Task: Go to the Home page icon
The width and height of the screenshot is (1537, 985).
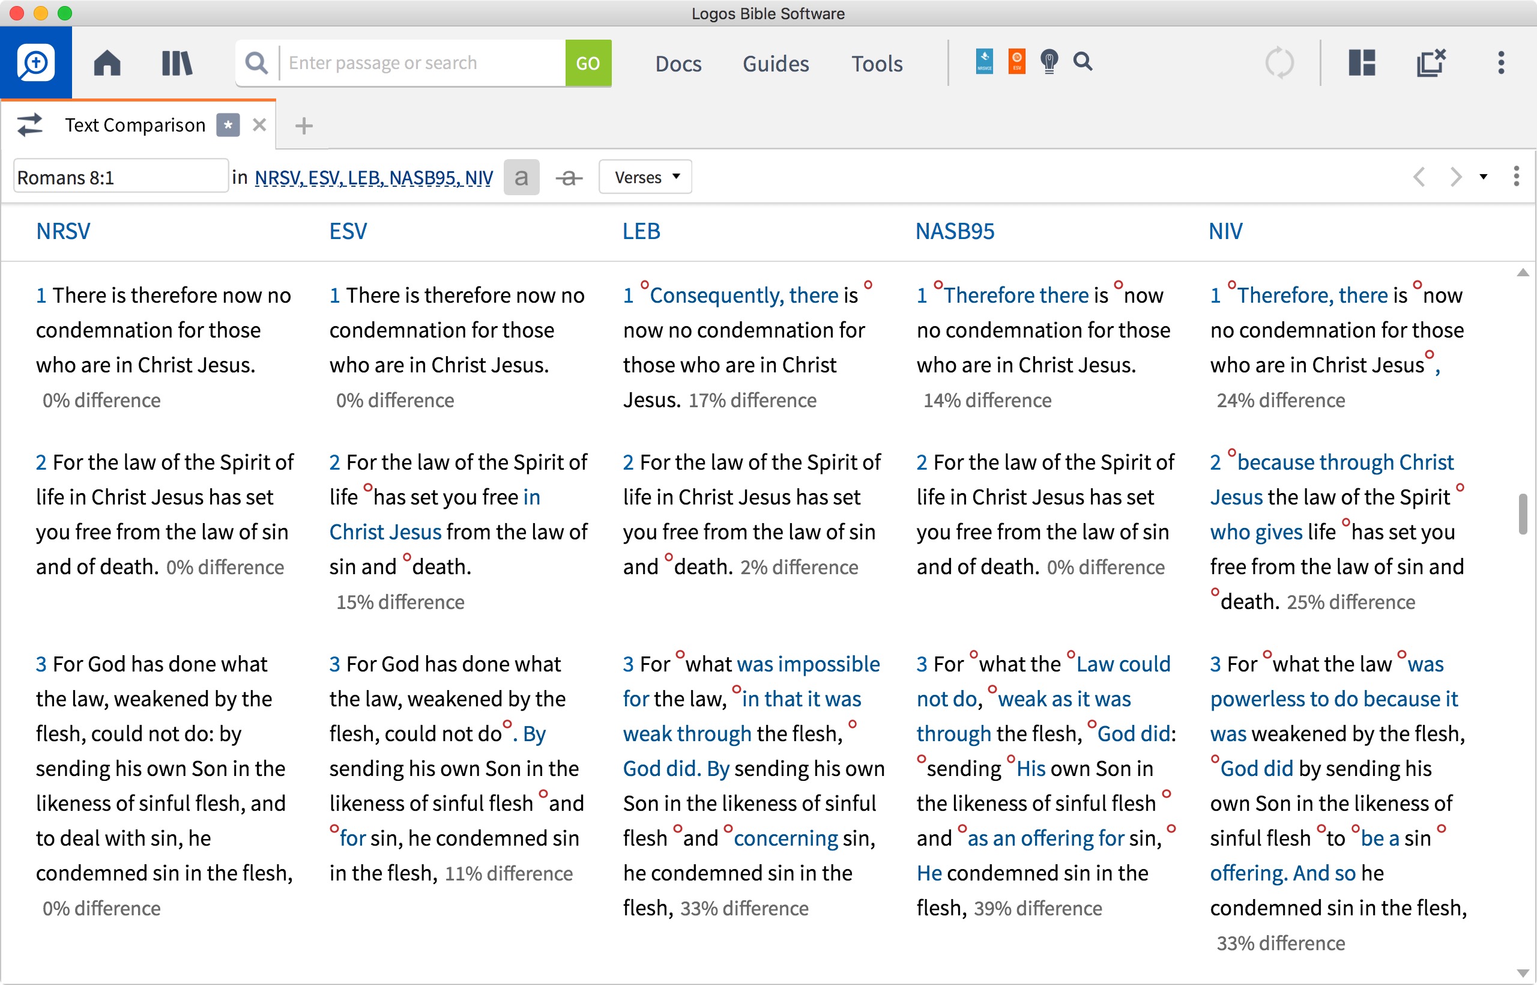Action: 107,62
